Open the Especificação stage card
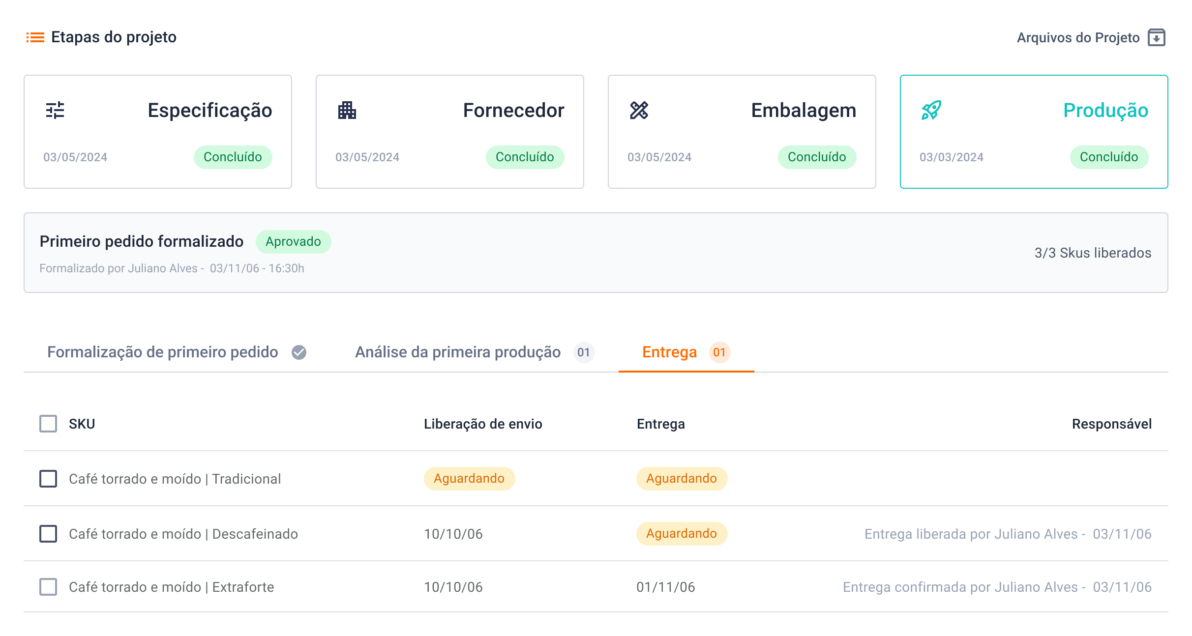The image size is (1192, 636). coord(158,132)
